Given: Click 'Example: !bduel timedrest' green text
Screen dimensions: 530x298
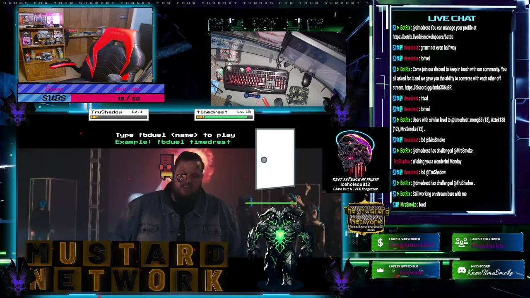Looking at the screenshot, I should pos(173,142).
